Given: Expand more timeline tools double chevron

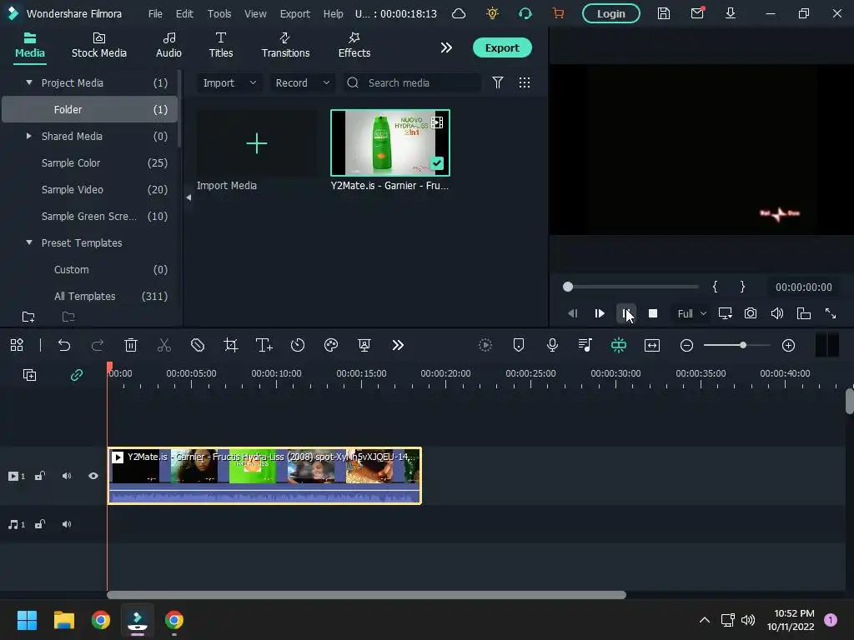Looking at the screenshot, I should pos(398,345).
